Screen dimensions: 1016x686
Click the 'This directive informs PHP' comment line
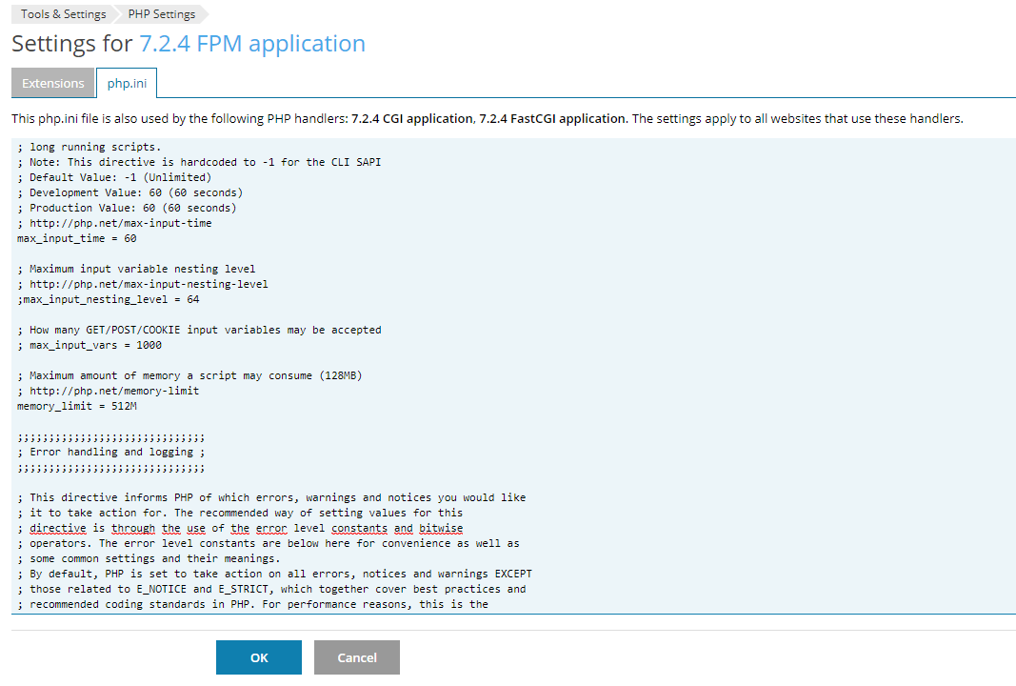pyautogui.click(x=271, y=497)
